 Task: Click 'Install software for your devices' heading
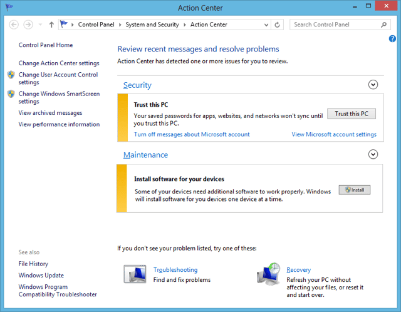point(179,179)
